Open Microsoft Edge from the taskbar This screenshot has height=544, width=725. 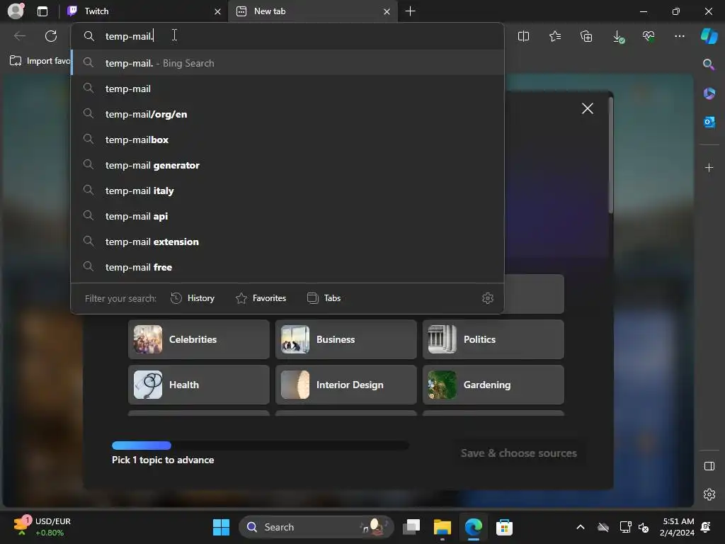[x=473, y=527]
